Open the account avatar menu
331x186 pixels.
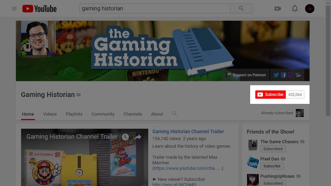(310, 9)
